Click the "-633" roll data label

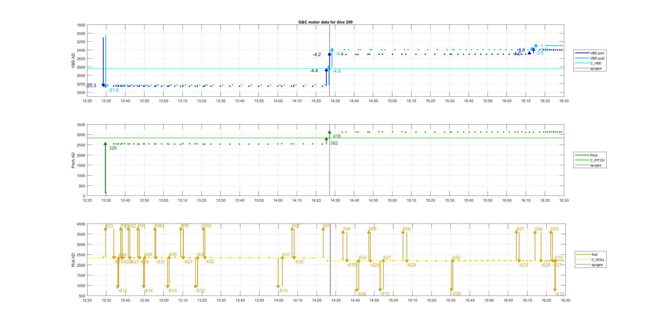(524, 265)
